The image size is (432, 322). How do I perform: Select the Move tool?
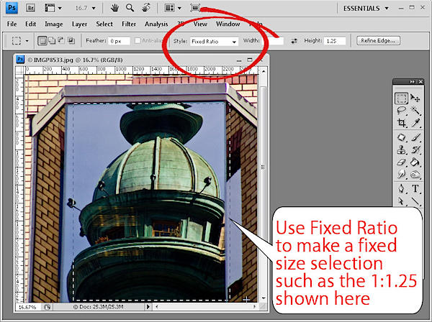pos(415,98)
